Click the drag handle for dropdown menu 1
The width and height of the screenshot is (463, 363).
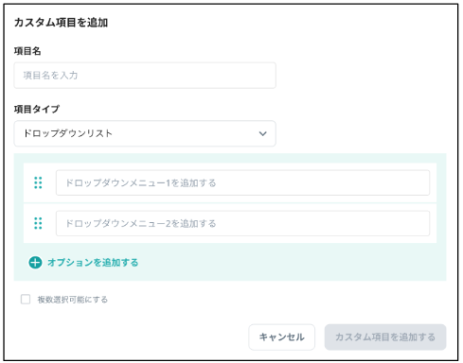38,182
